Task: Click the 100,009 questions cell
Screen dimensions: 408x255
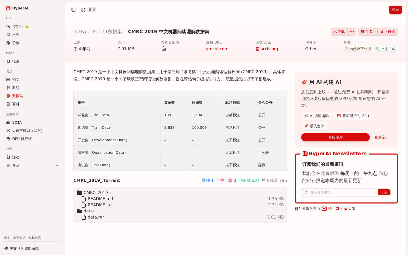Action: 205,127
